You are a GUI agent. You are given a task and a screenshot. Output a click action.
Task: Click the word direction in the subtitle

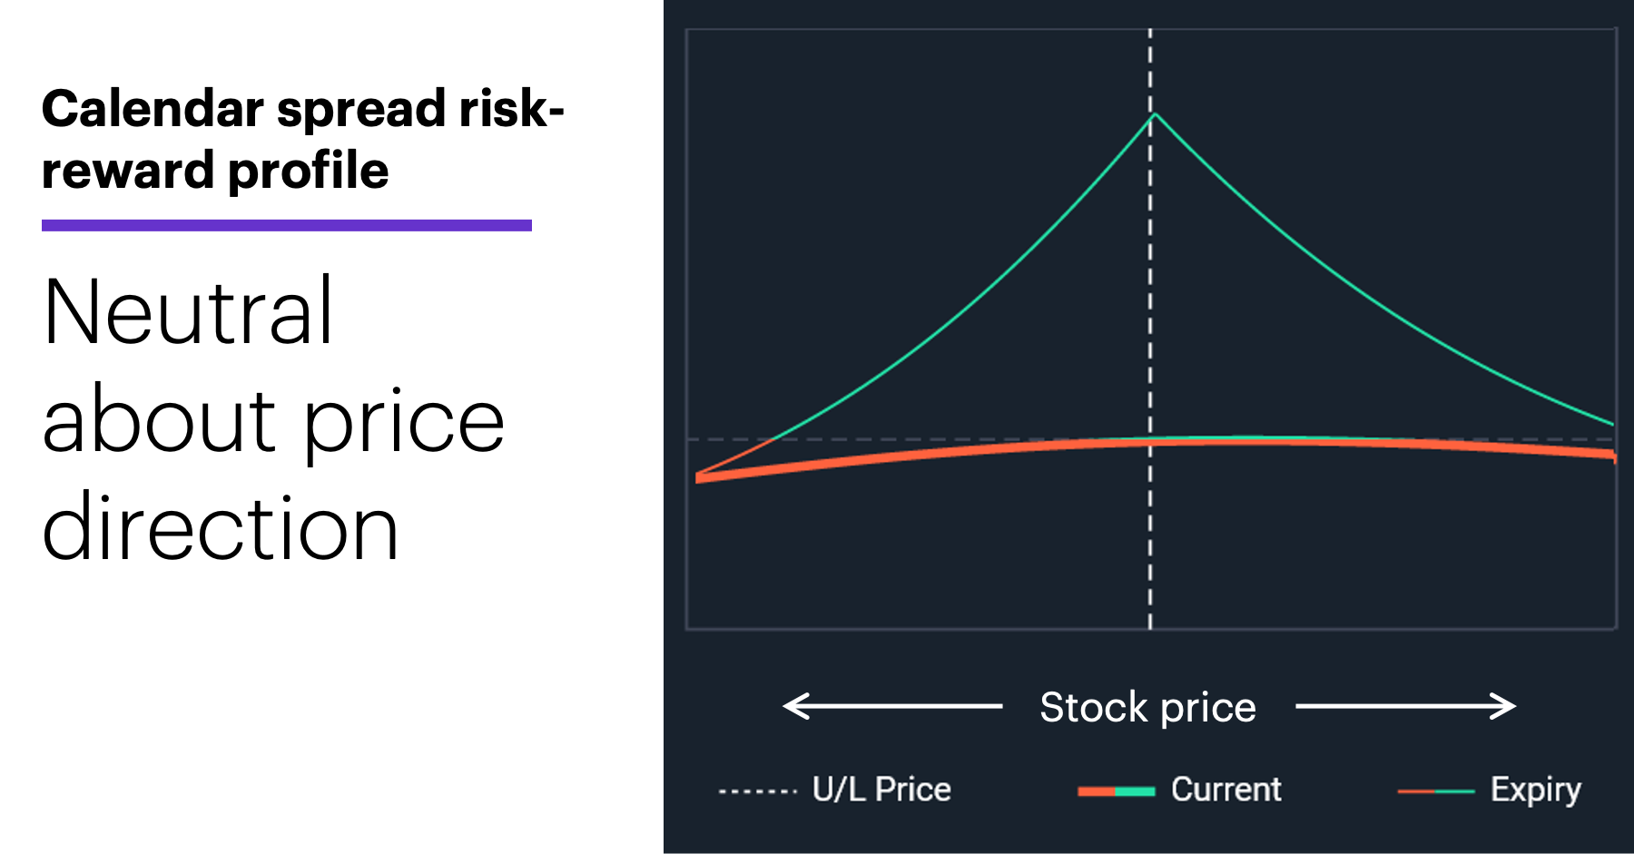(x=220, y=528)
